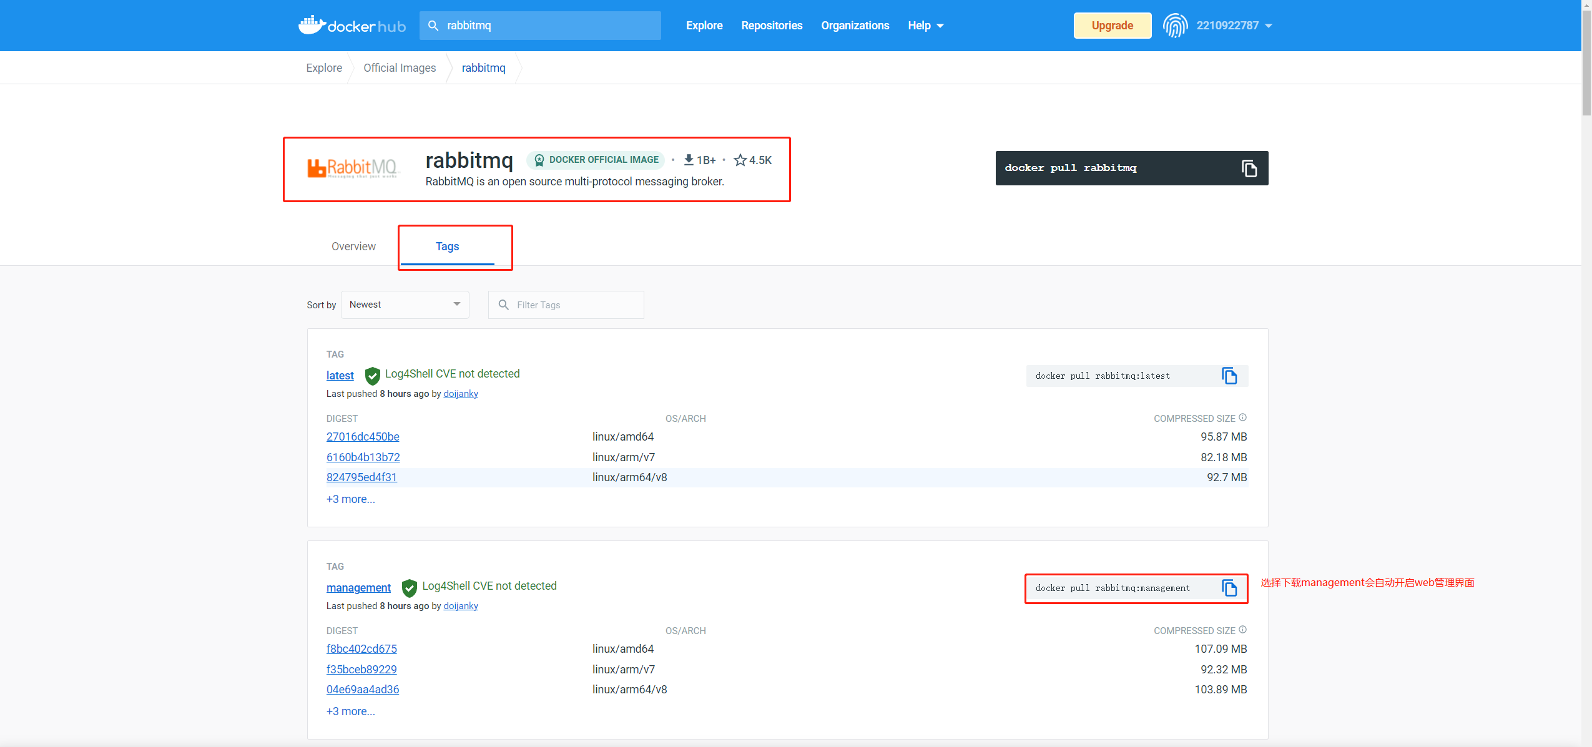The height and width of the screenshot is (747, 1592).
Task: Open digest 04e69aa4ad36
Action: click(x=363, y=690)
